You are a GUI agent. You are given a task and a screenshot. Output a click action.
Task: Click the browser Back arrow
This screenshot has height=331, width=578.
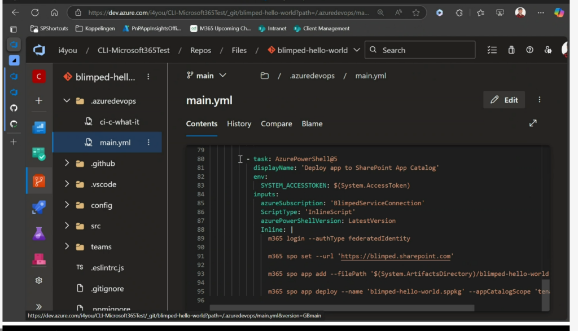point(15,12)
